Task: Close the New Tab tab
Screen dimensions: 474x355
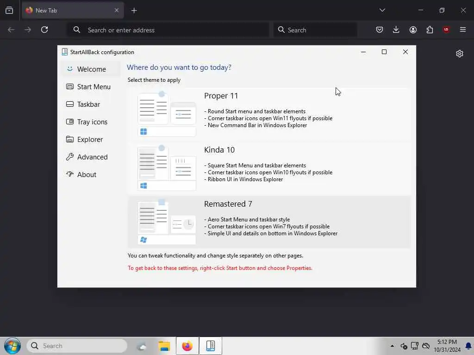Action: tap(117, 10)
